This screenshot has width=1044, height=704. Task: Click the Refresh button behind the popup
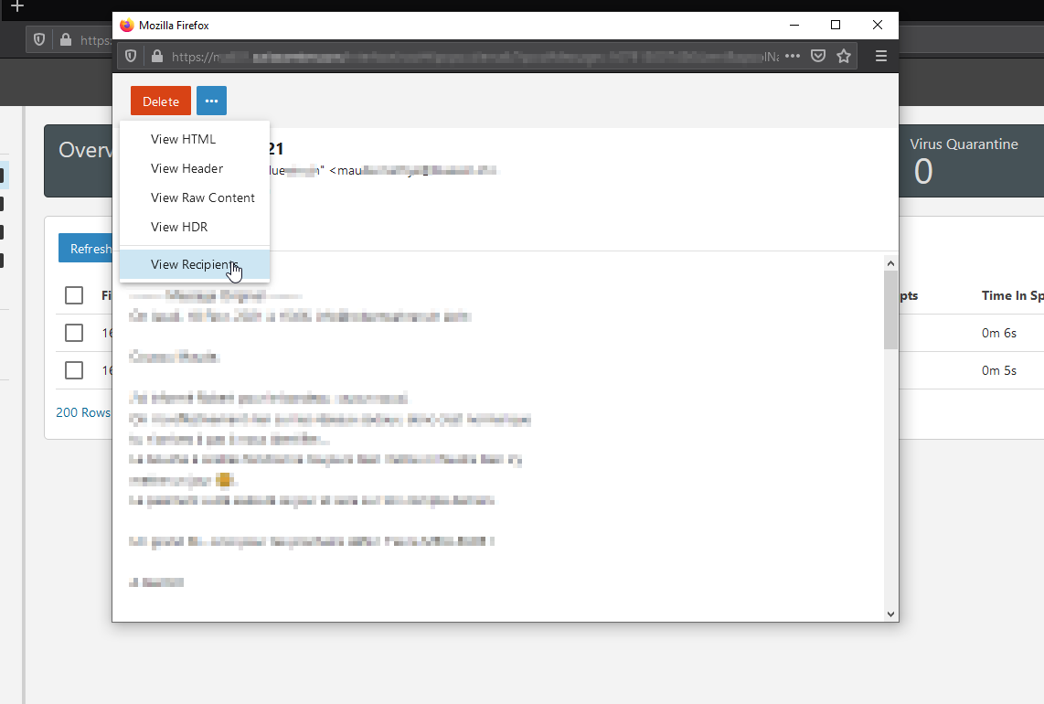click(88, 249)
